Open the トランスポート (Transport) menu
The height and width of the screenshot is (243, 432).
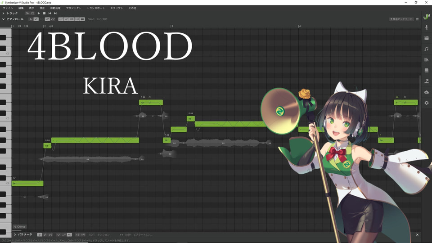[x=95, y=8]
